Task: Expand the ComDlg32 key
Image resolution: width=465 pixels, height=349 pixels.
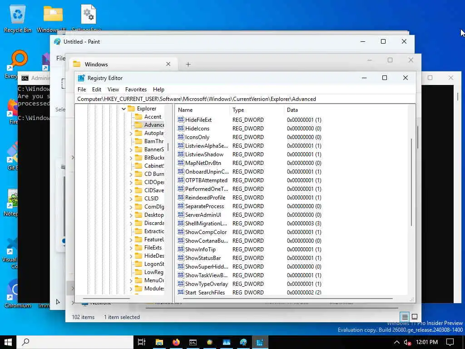Action: [131, 207]
